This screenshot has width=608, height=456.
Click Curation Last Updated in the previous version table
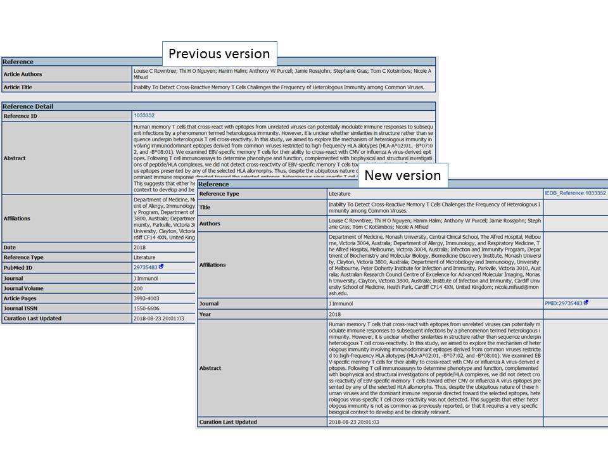tap(32, 319)
